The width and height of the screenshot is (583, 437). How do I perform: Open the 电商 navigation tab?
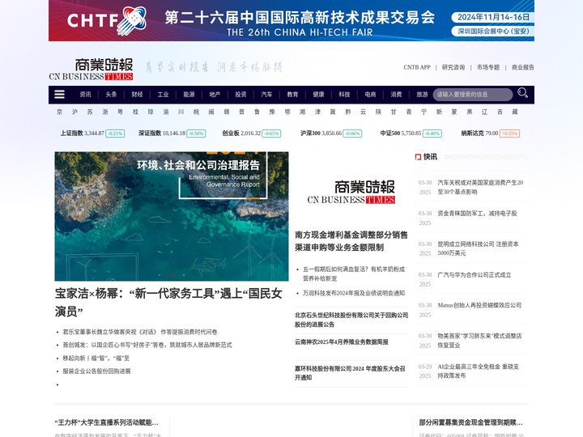click(370, 95)
